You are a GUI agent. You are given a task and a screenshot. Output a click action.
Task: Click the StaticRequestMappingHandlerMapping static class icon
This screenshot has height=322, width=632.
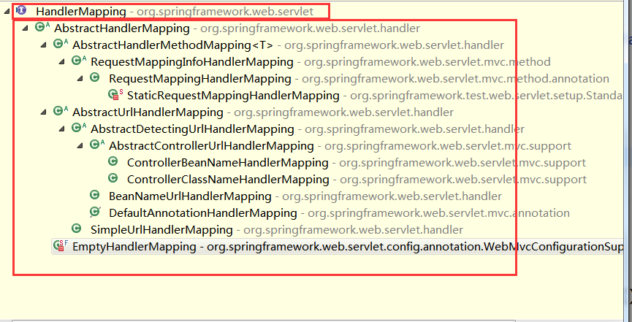coord(115,95)
